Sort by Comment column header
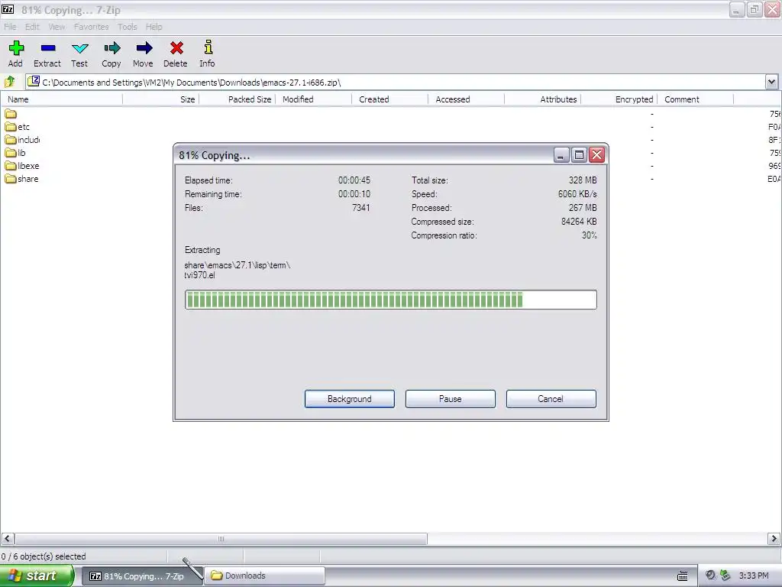This screenshot has height=587, width=782. 695,99
